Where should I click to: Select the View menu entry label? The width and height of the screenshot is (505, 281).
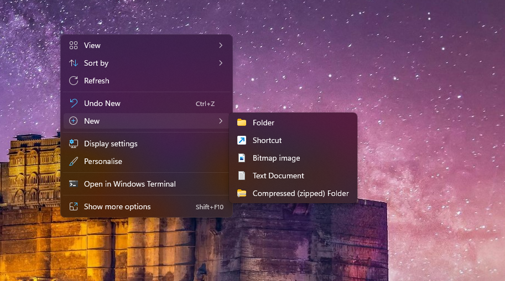pos(92,45)
